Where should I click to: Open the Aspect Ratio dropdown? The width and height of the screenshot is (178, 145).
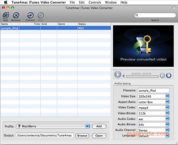(x=167, y=102)
